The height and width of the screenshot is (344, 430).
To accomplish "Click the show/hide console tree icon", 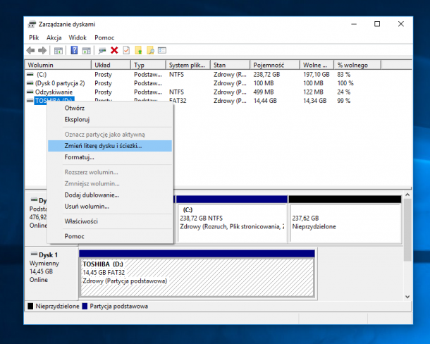I will pos(57,50).
